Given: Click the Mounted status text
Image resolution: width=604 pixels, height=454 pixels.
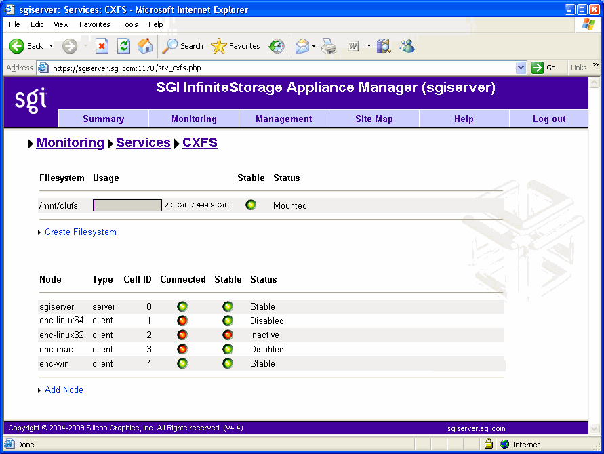Looking at the screenshot, I should pos(290,205).
